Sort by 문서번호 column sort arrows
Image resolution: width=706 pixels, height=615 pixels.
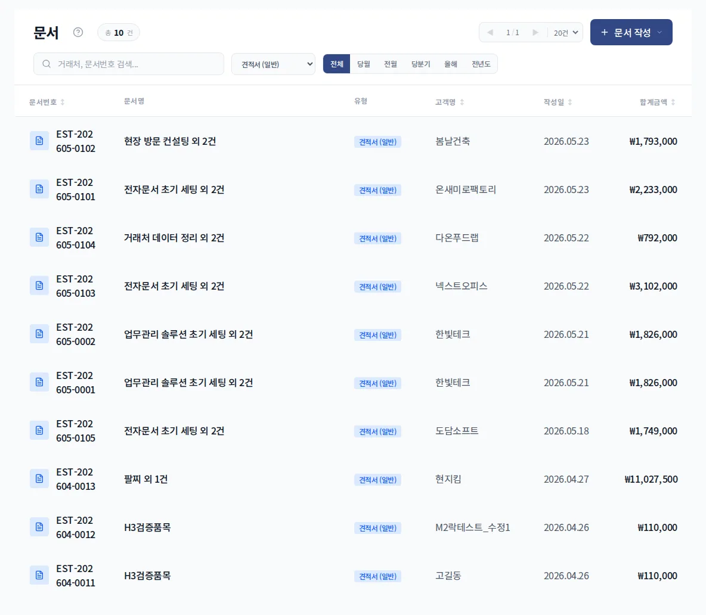tap(63, 102)
